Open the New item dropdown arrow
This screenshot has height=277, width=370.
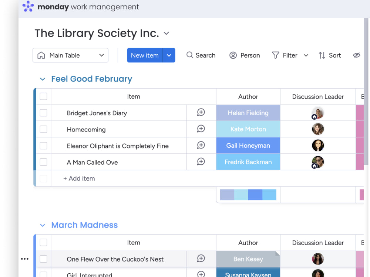click(x=169, y=55)
